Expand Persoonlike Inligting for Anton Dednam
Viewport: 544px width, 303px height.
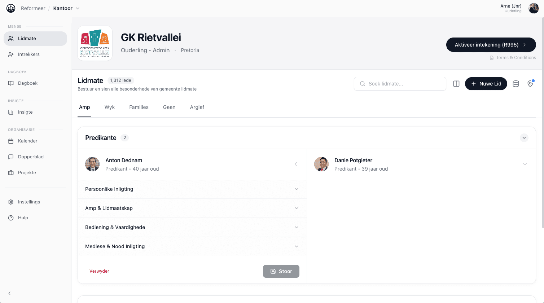click(296, 189)
